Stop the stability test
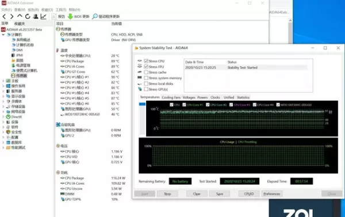Image resolution: width=345 pixels, height=217 pixels. point(167,194)
